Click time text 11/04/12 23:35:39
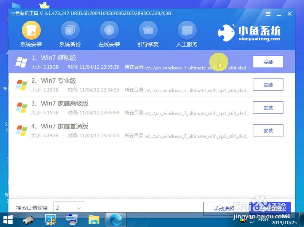The height and width of the screenshot is (227, 304). 99,67
